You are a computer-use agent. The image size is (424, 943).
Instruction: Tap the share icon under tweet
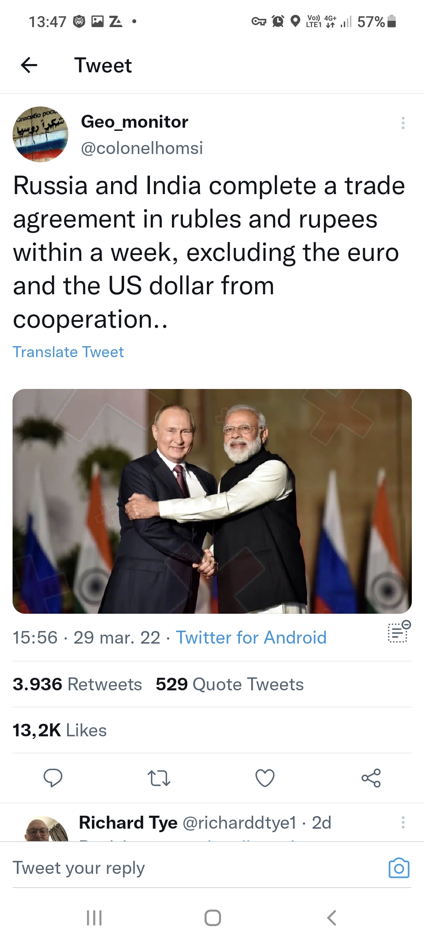point(371,778)
